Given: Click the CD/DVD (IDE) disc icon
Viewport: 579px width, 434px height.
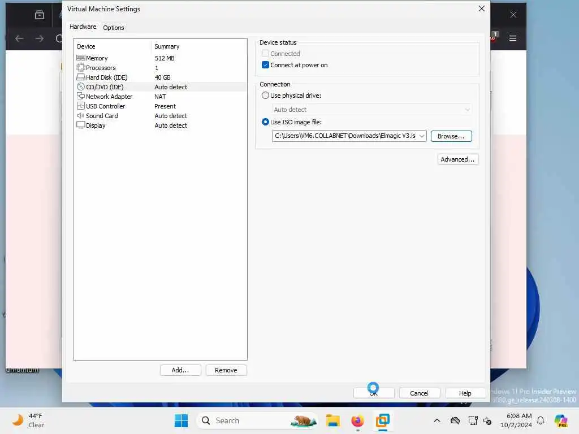Looking at the screenshot, I should [x=80, y=86].
